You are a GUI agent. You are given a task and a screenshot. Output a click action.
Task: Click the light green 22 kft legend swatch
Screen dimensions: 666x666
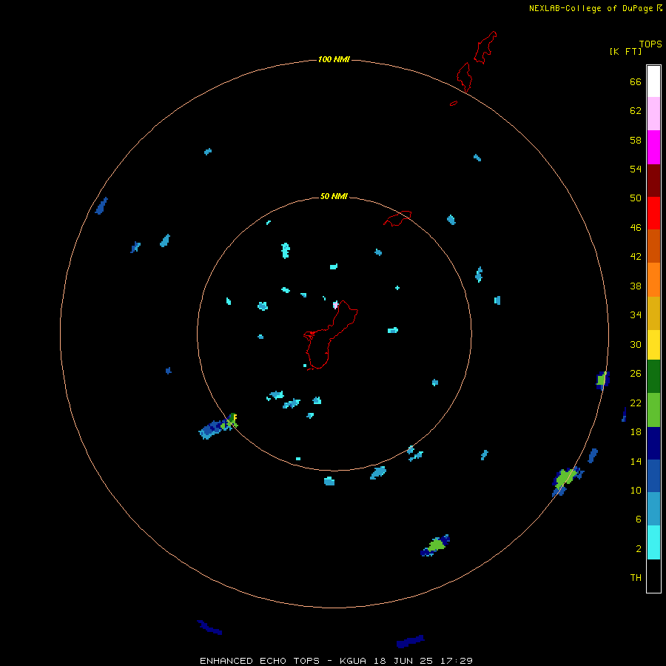pos(653,410)
